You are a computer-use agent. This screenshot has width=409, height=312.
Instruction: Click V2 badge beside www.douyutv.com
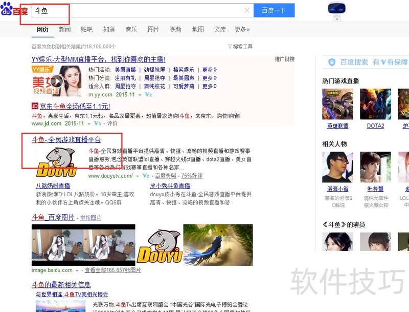(146, 176)
